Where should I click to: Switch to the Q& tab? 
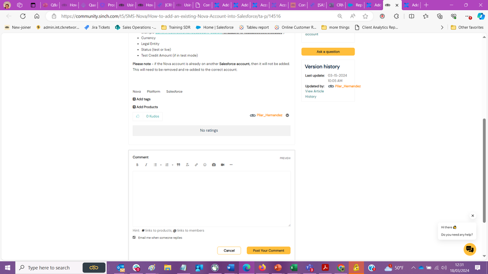coord(50,5)
